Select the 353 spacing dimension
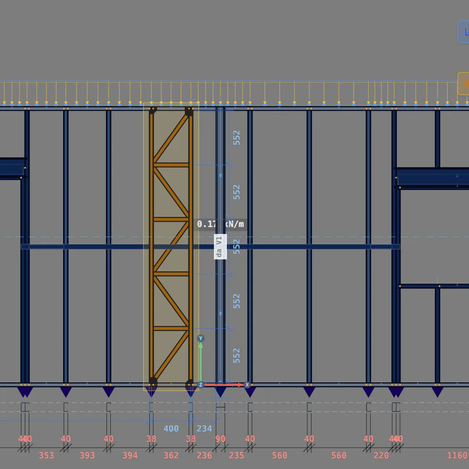469x469 pixels. [x=47, y=456]
